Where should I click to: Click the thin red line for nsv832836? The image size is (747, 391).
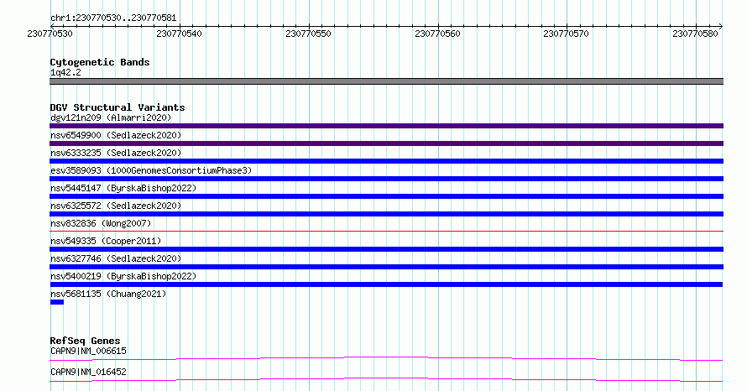click(386, 232)
